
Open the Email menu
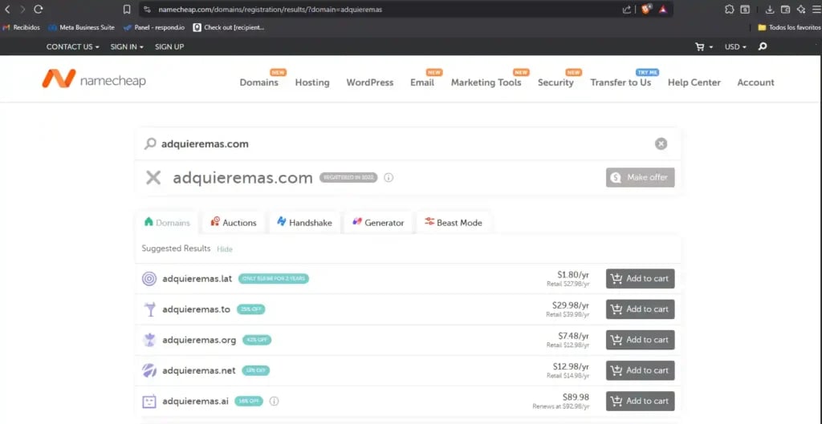pos(422,83)
